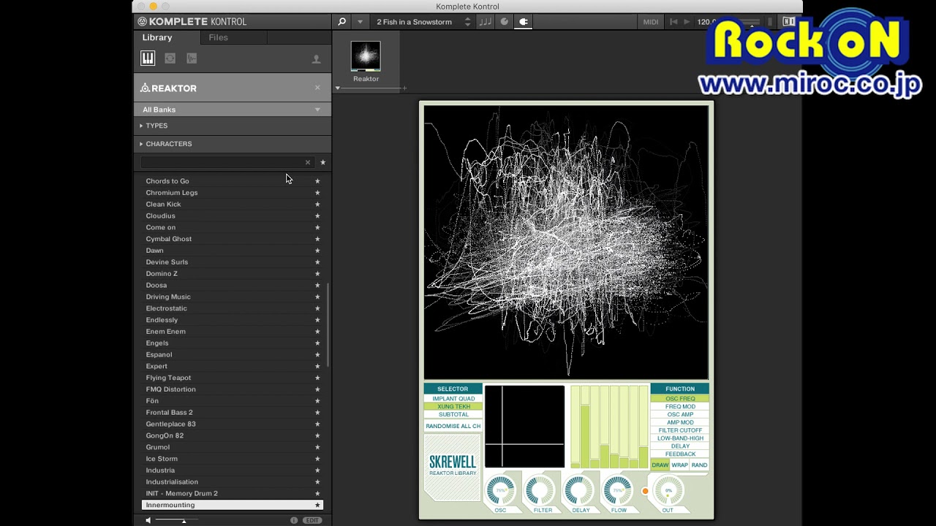Adjust the OUT knob
This screenshot has width=936, height=526.
click(668, 490)
